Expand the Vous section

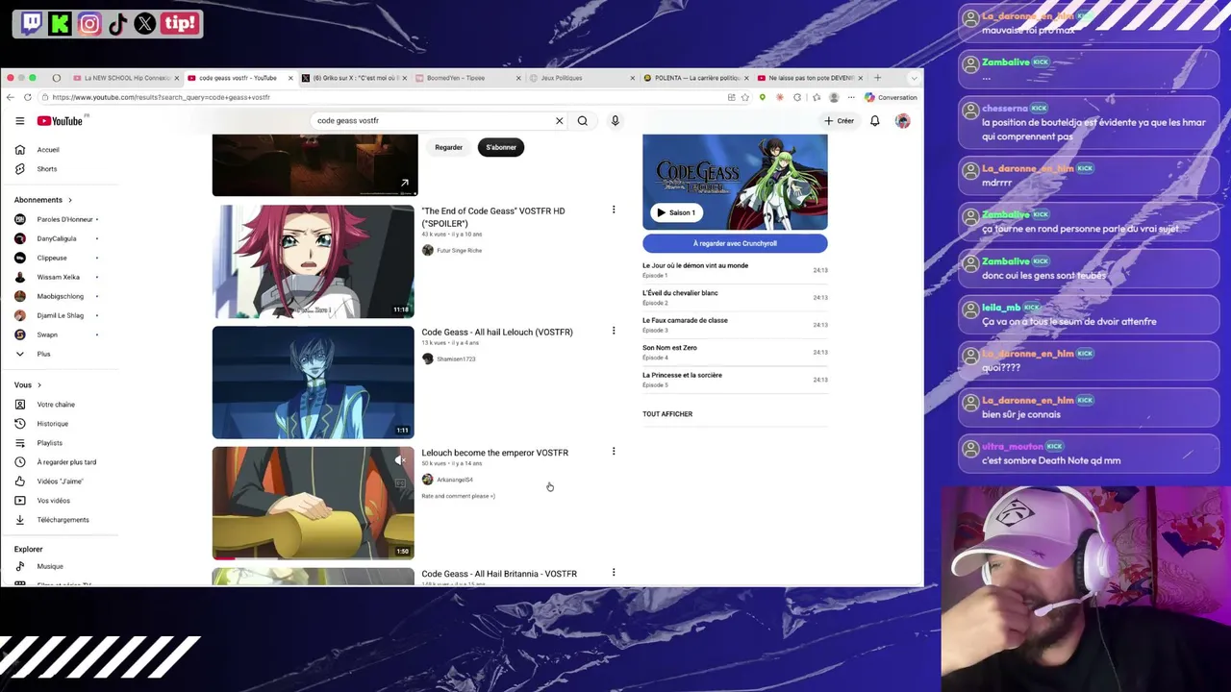click(x=28, y=385)
